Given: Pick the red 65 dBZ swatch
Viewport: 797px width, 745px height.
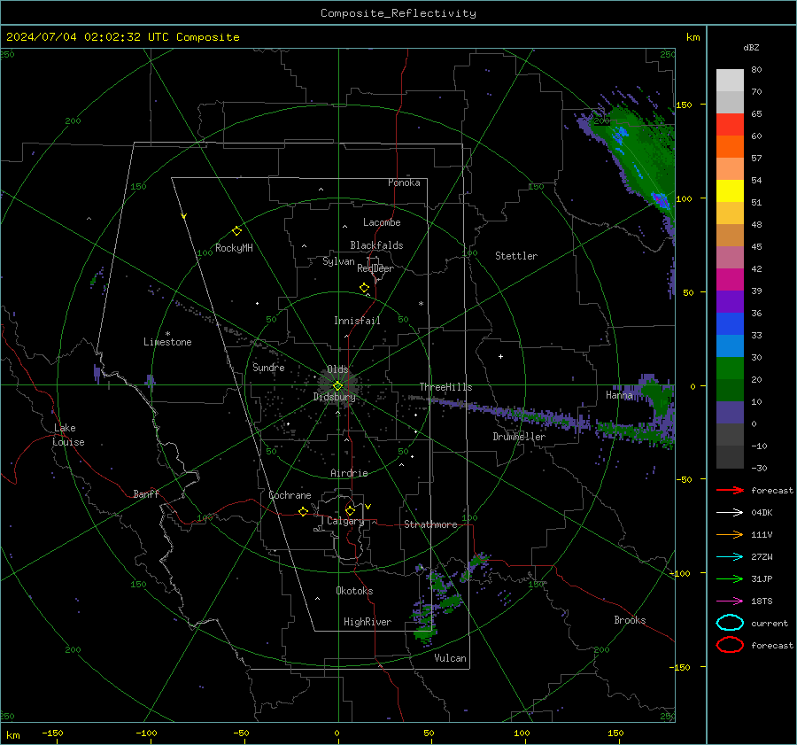Looking at the screenshot, I should [730, 125].
